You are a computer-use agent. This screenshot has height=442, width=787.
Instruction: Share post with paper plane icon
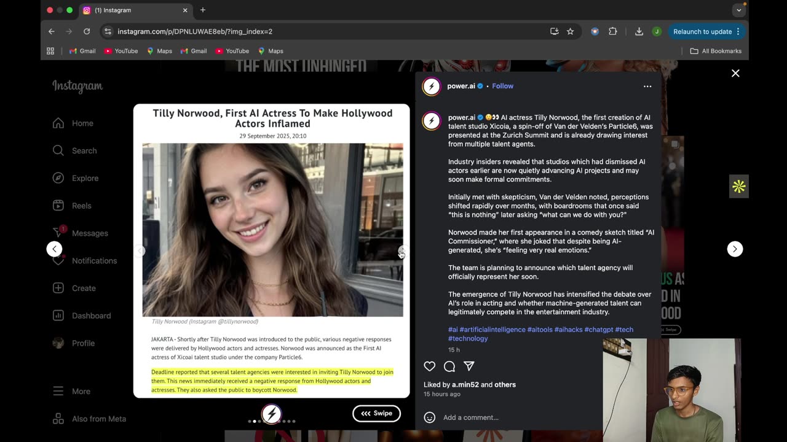469,366
